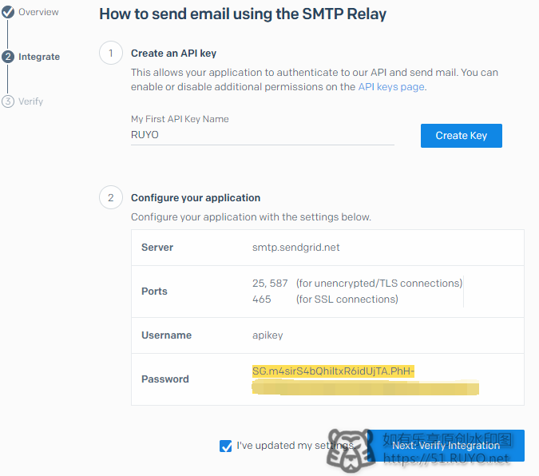Click the Create Key button
This screenshot has height=476, width=539.
tap(462, 136)
